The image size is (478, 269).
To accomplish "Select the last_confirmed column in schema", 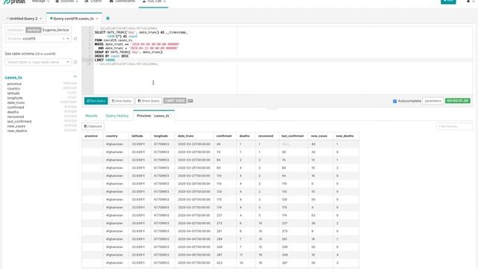I will (19, 121).
